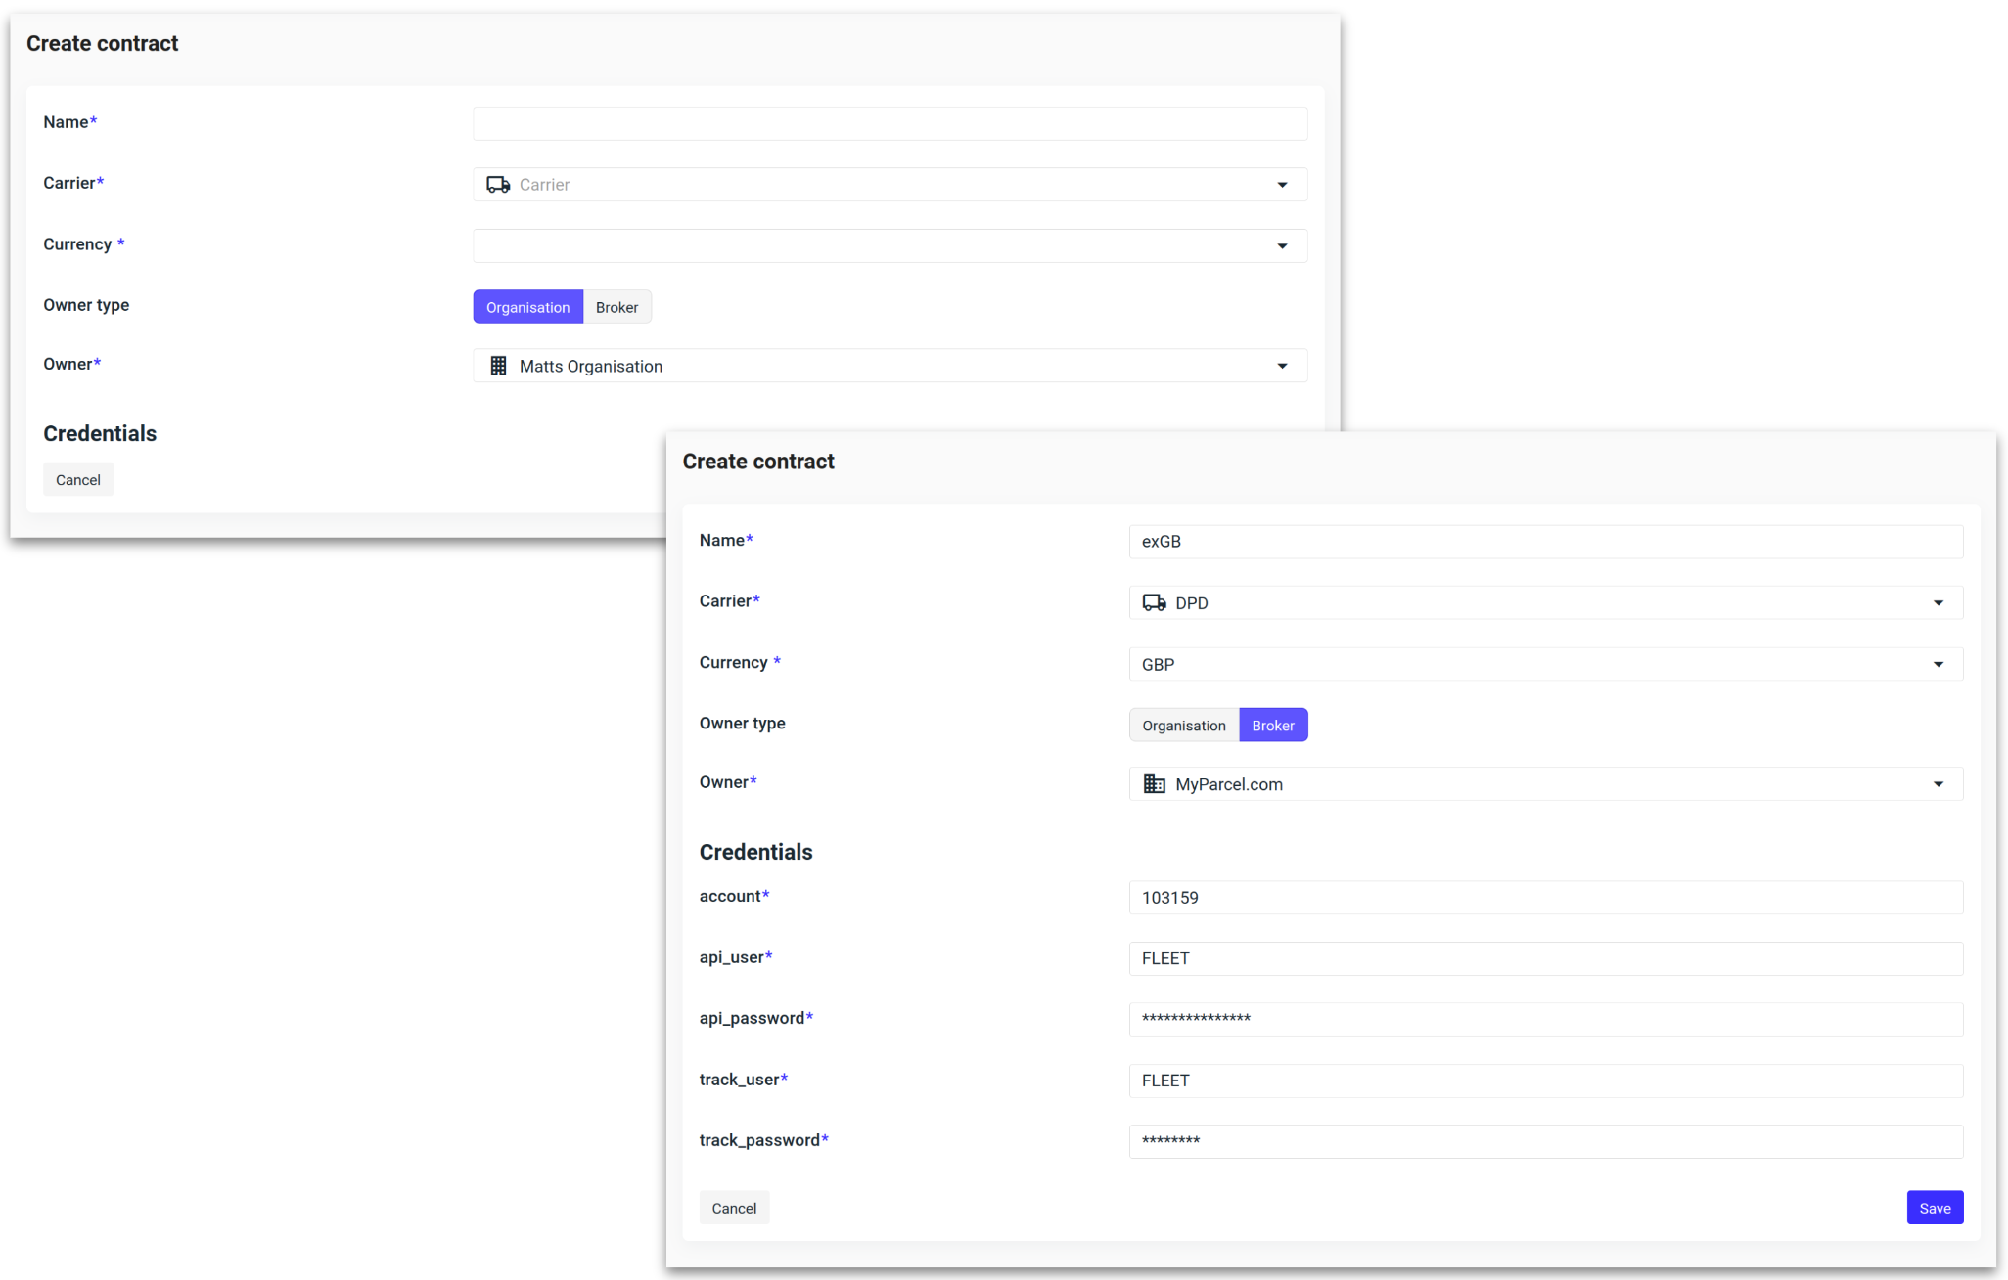Select Organisation owner type in back form
The width and height of the screenshot is (2008, 1280).
(528, 307)
